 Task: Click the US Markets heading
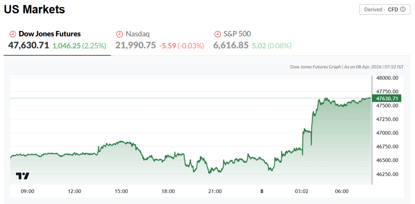point(34,9)
